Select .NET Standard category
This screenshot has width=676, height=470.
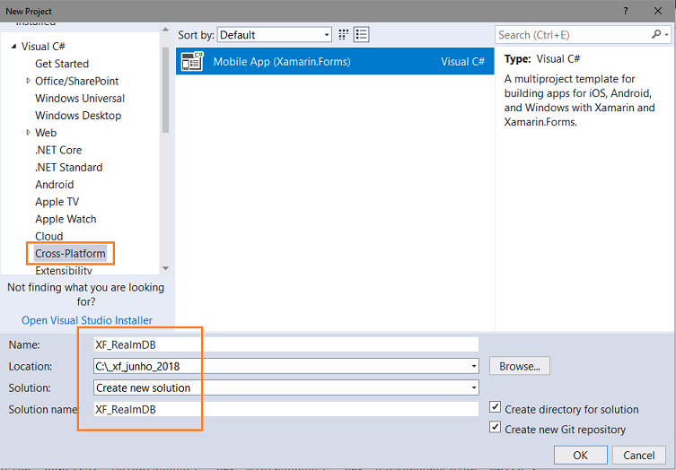[68, 167]
